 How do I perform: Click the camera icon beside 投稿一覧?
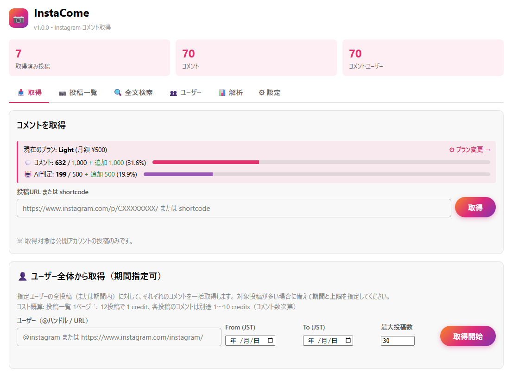(x=63, y=94)
